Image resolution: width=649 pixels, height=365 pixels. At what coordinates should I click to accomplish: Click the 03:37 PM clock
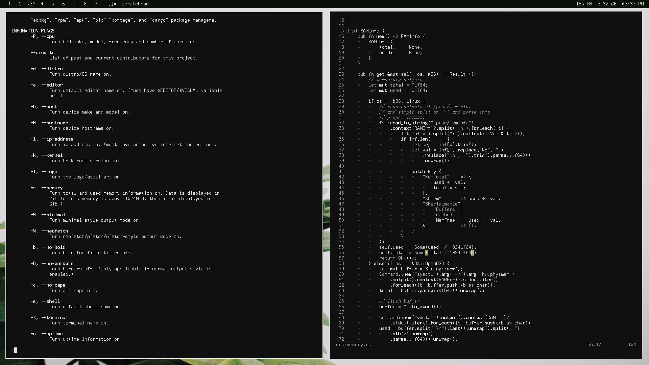coord(633,4)
